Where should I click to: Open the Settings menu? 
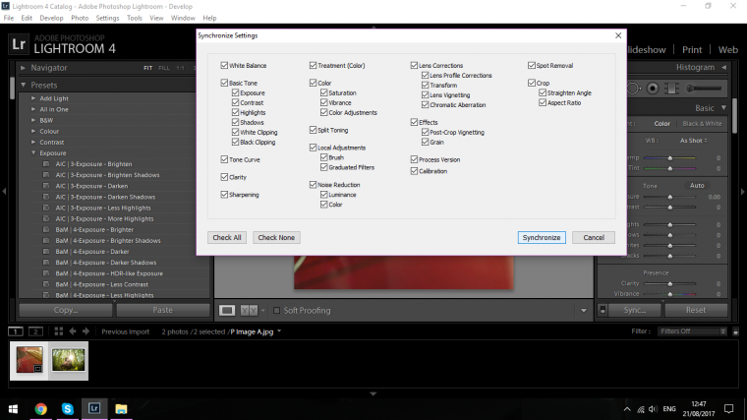(x=108, y=18)
